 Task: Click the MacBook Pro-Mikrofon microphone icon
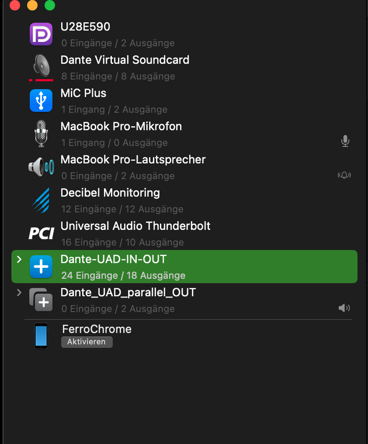41,134
